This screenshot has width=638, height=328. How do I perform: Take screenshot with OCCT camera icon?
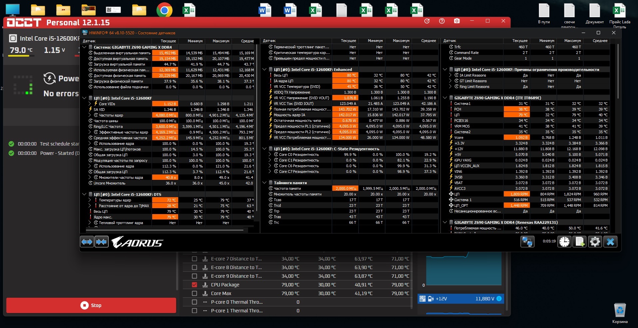457,21
